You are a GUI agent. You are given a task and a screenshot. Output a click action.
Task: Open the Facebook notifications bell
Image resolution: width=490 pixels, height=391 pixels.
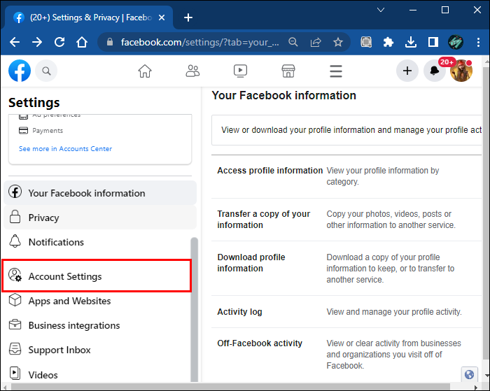(x=435, y=71)
